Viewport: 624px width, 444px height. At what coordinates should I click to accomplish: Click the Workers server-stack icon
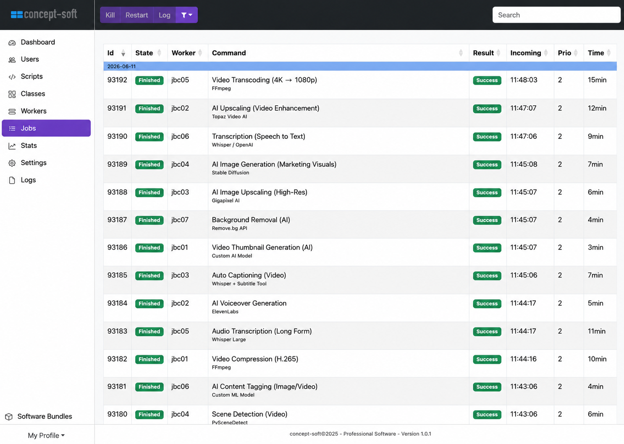pyautogui.click(x=12, y=111)
